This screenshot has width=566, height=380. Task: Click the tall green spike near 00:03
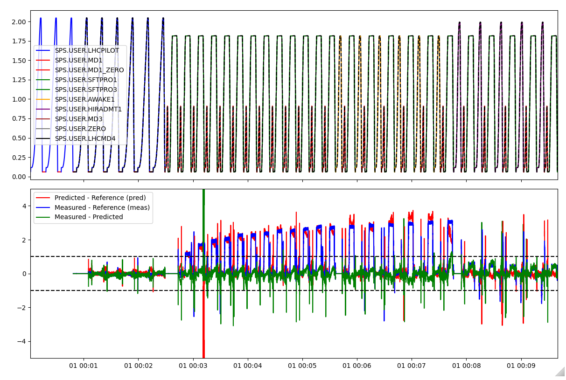tap(203, 205)
